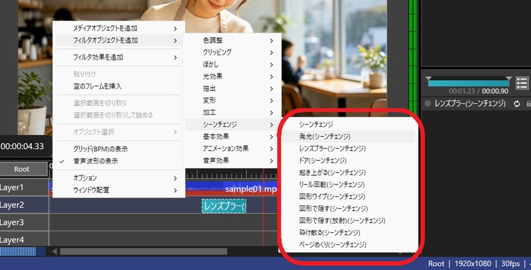
Task: Select 砕け散る(シーンチェンジ) effect
Action: coord(348,233)
